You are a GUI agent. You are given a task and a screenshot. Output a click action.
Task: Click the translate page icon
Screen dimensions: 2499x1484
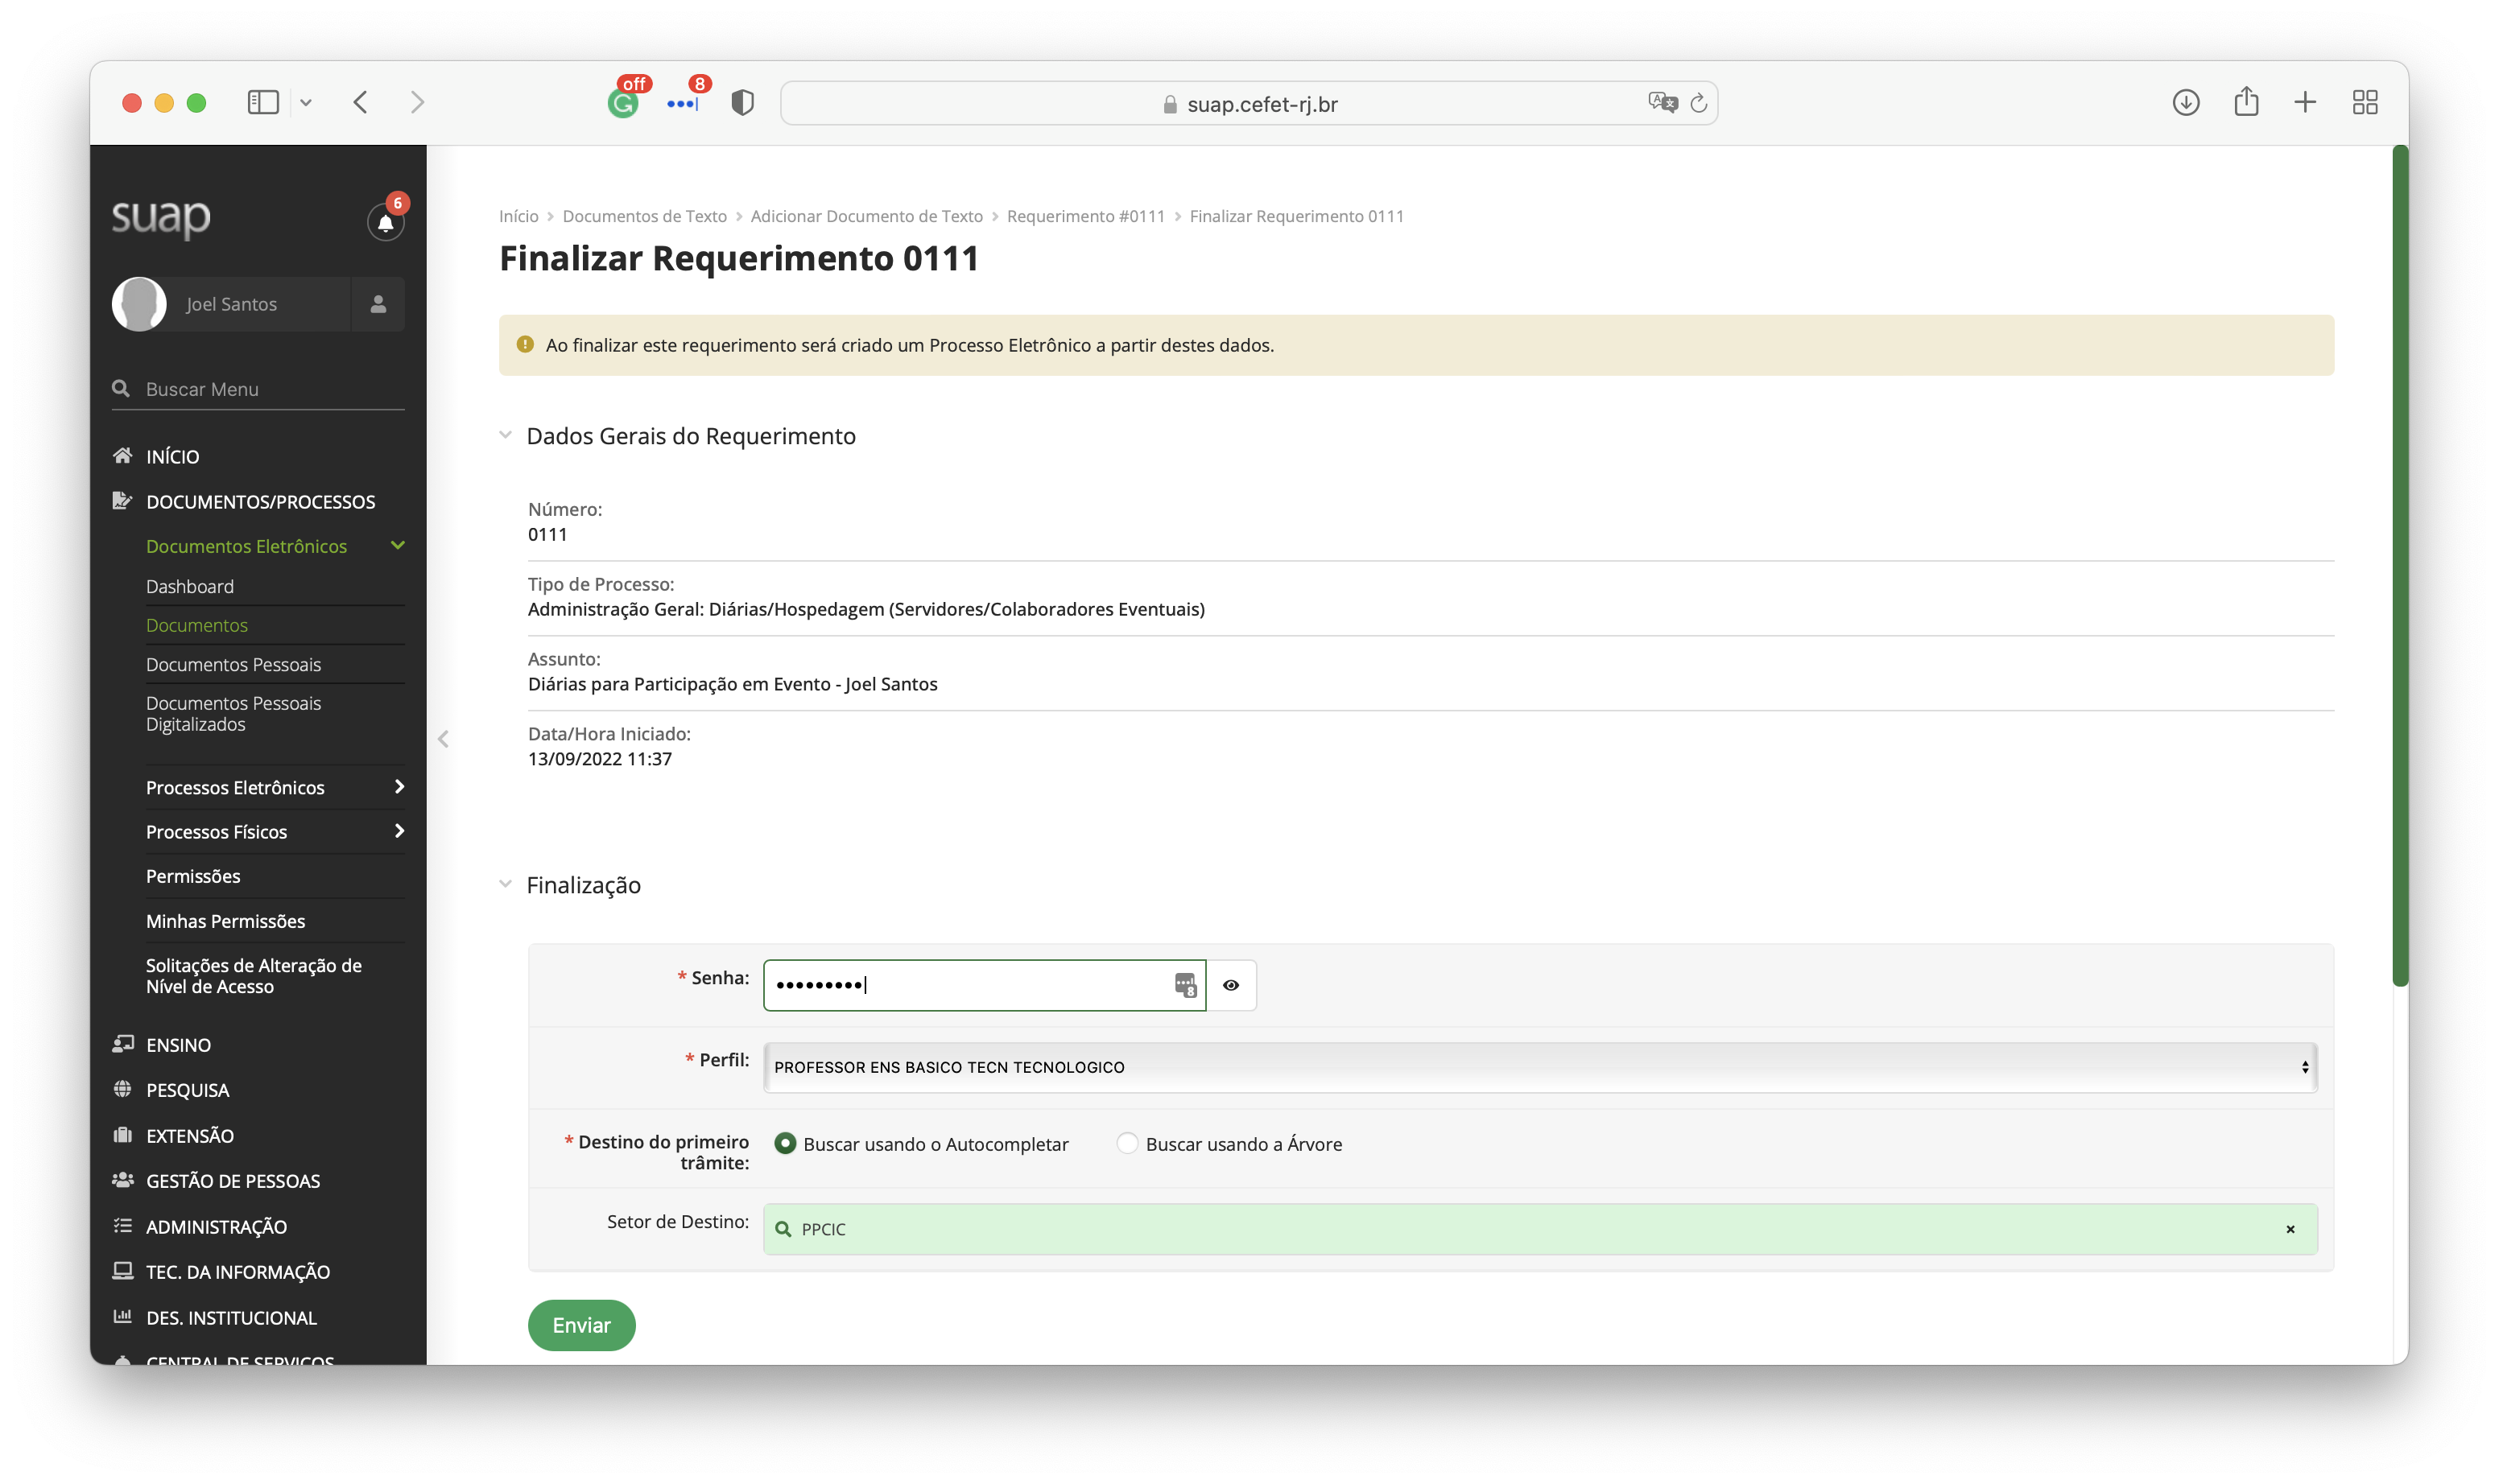point(1662,102)
